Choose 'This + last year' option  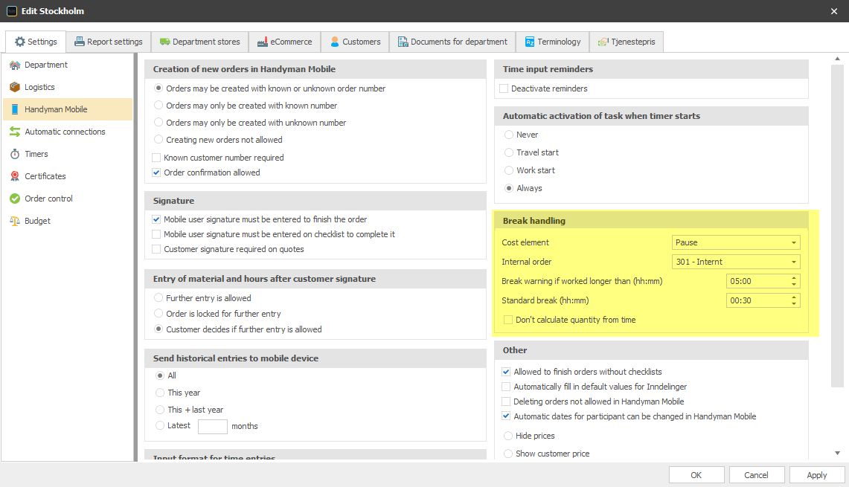[x=160, y=410]
